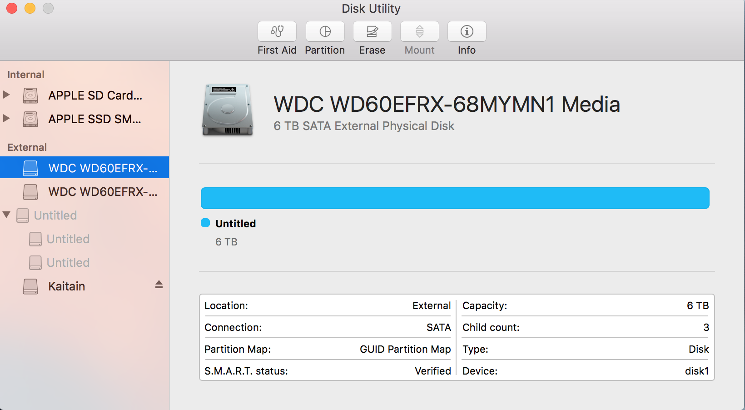Select the Kaitain volume
745x410 pixels.
(84, 286)
